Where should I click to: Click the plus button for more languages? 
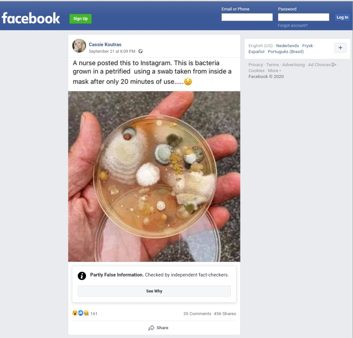(340, 48)
